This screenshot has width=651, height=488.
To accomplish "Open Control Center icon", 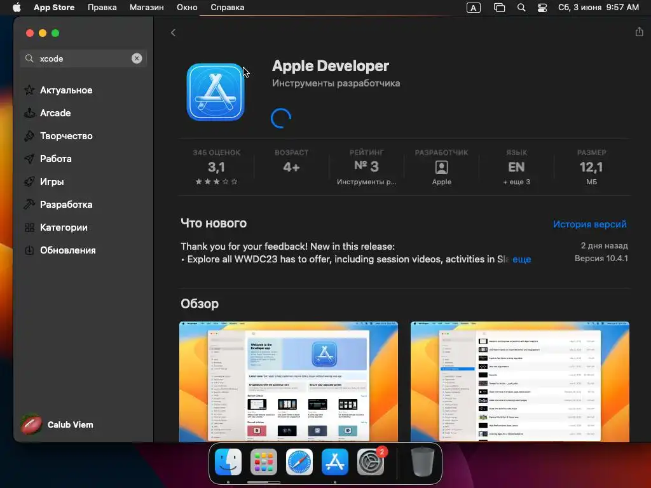I will point(542,8).
